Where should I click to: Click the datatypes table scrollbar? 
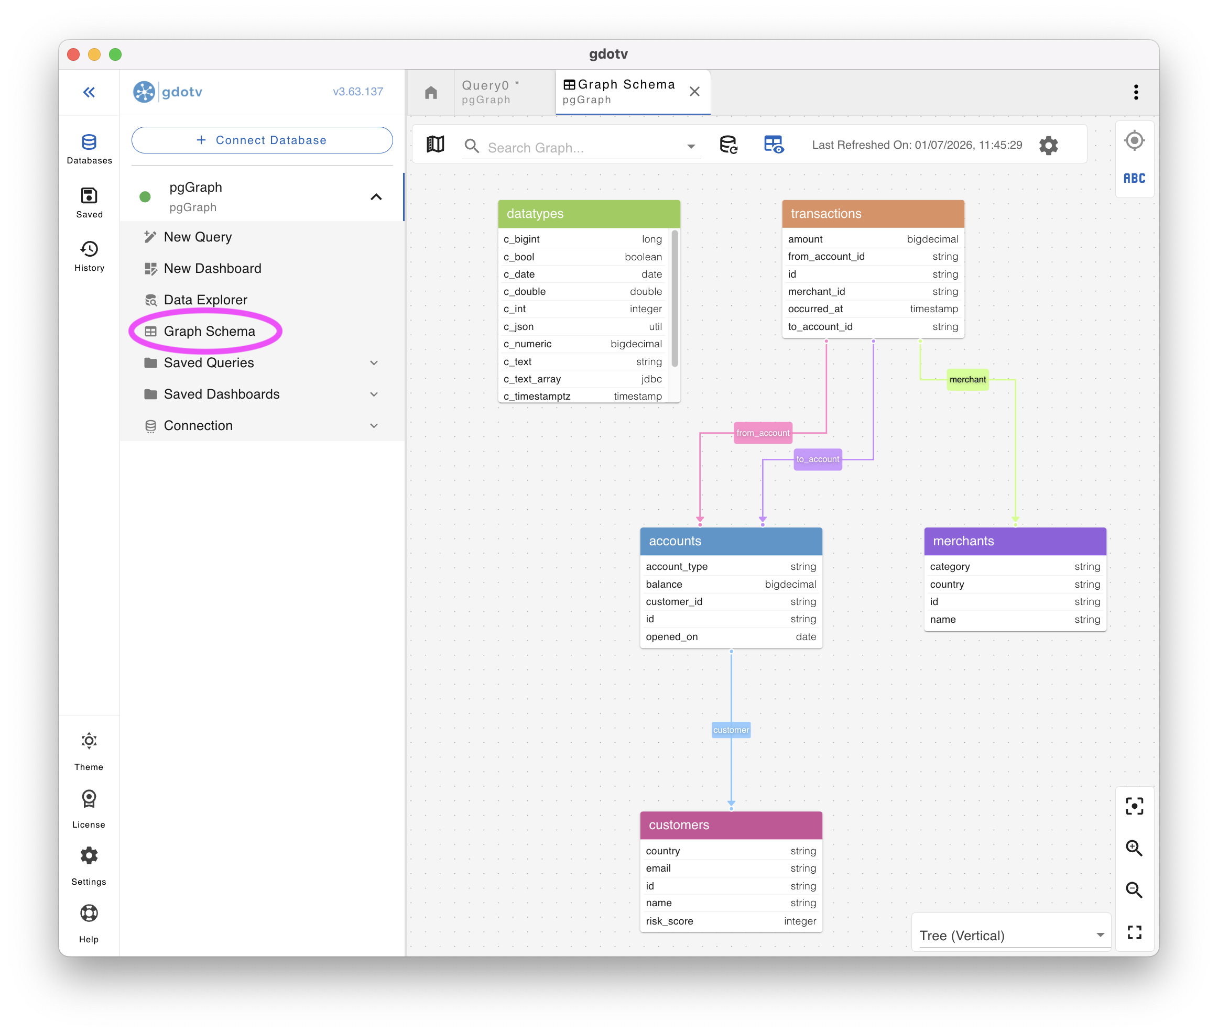[675, 299]
